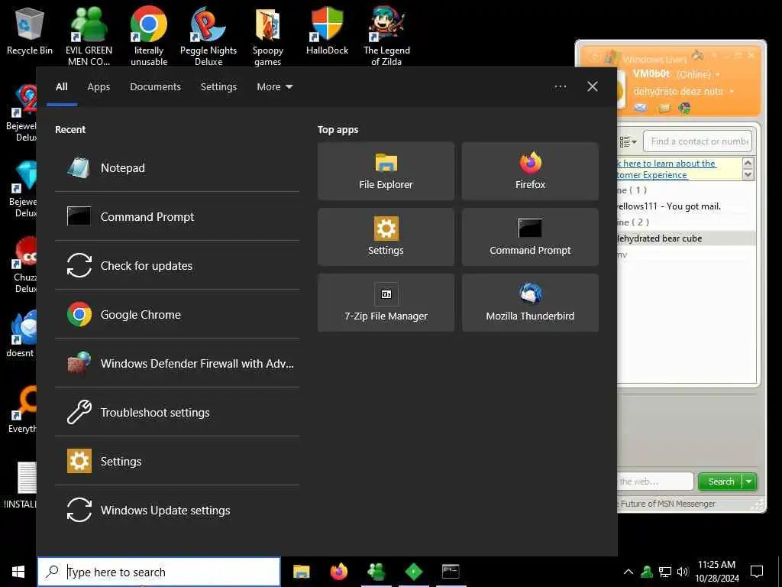
Task: Focus the Messenger search the web field
Action: click(655, 482)
